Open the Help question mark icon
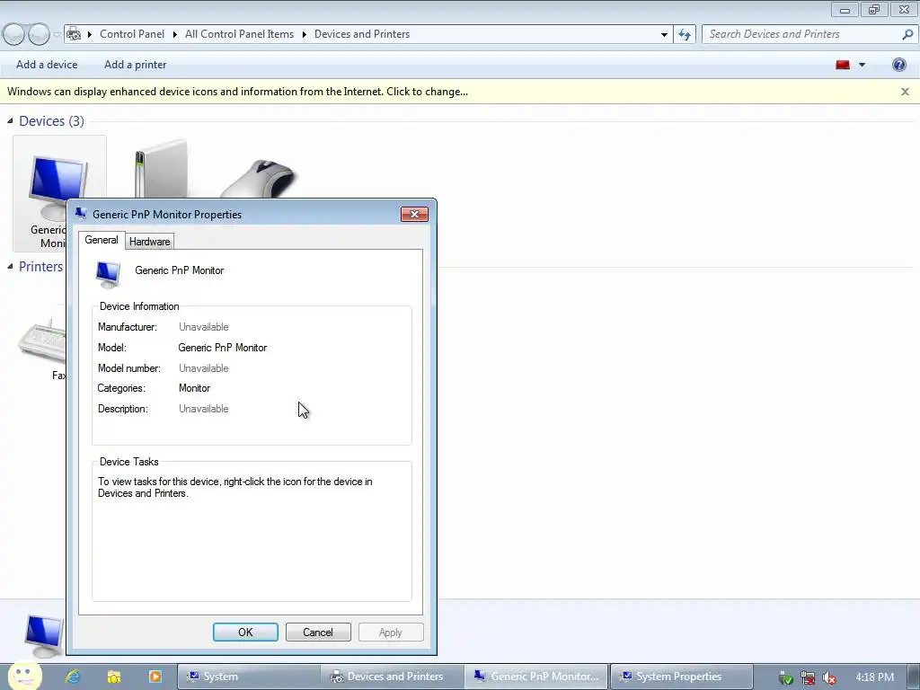The image size is (920, 690). pos(898,65)
